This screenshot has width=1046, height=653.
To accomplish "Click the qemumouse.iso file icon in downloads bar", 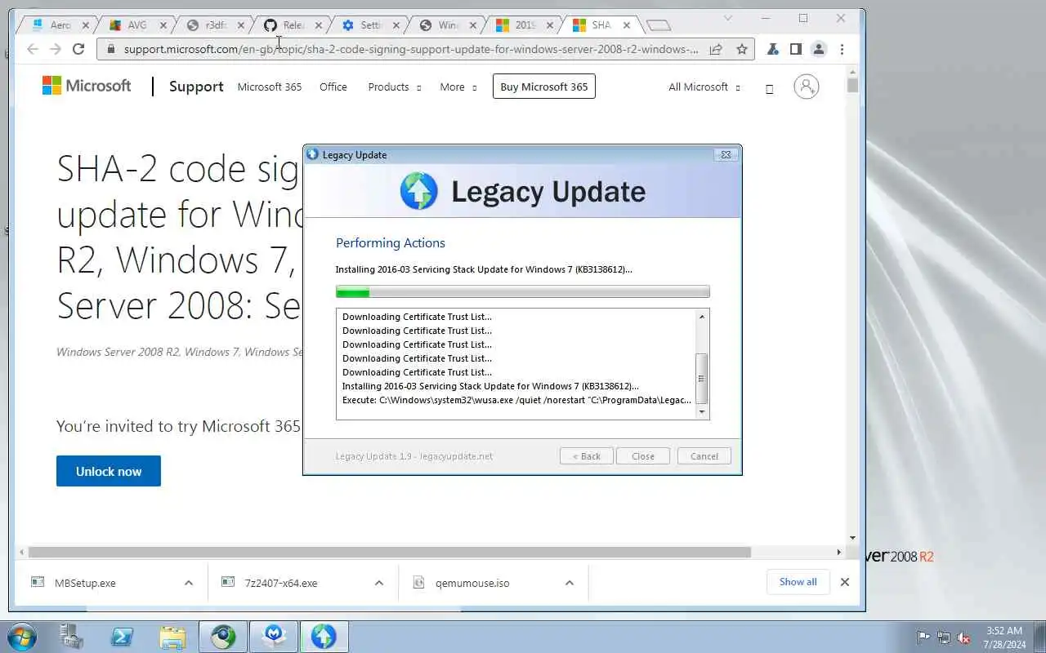I will click(419, 582).
